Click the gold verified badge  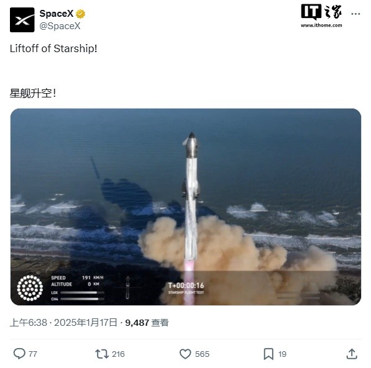[80, 14]
